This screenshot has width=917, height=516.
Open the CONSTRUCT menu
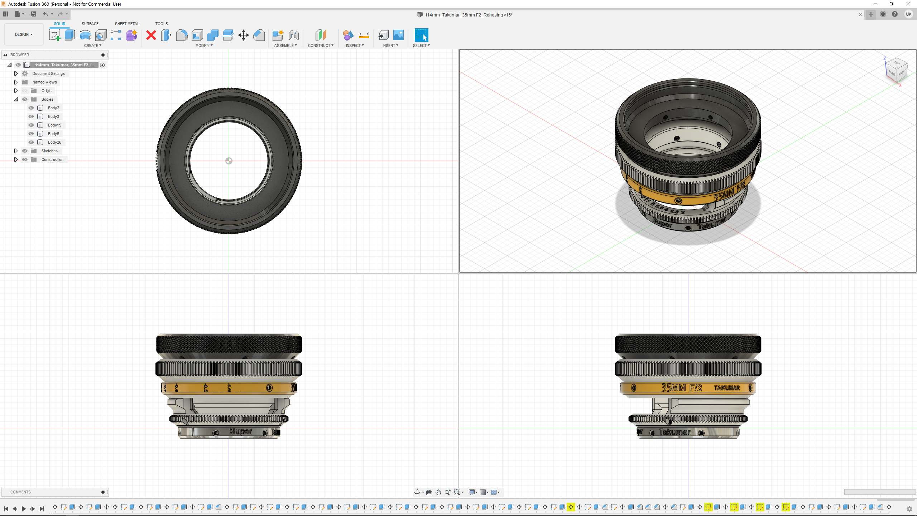(x=321, y=46)
